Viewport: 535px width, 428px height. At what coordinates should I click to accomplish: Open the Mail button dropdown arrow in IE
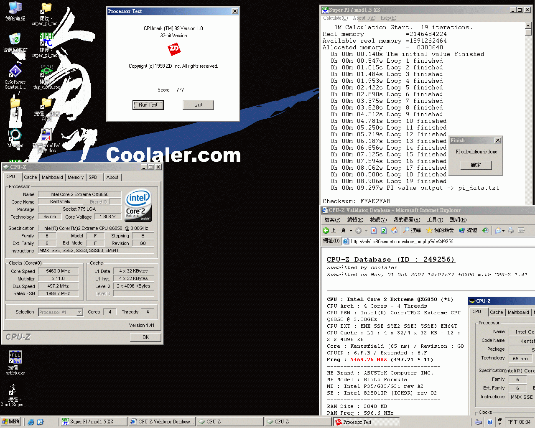coord(504,231)
